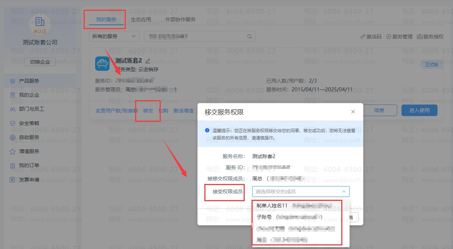The height and width of the screenshot is (249, 453).
Task: Switch to the 外部协作服务 tab
Action: [180, 19]
